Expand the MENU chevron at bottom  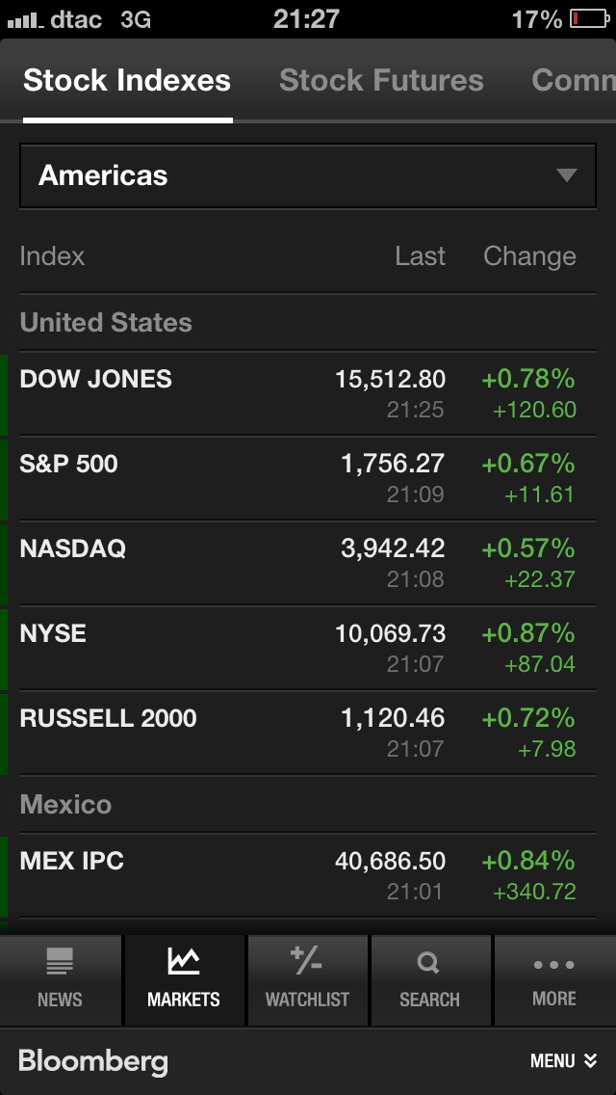[590, 1061]
